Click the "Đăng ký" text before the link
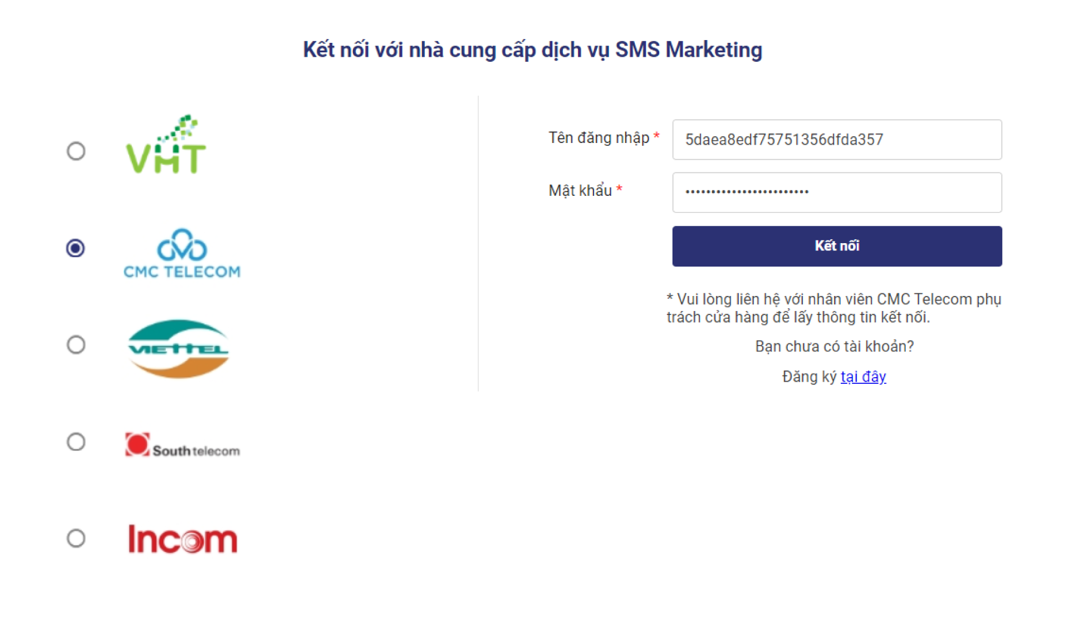The image size is (1069, 627). click(809, 377)
